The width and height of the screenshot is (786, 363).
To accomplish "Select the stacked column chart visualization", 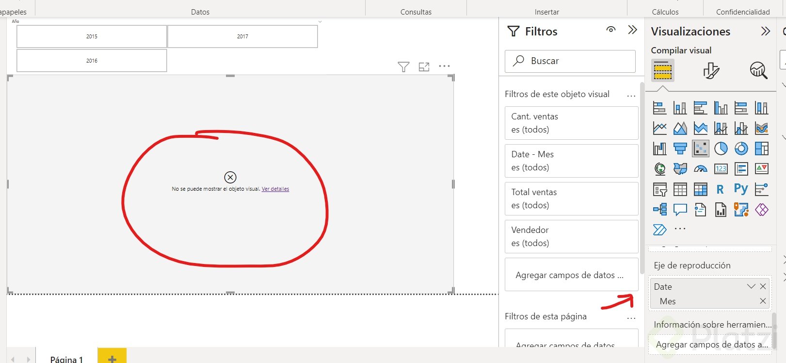I will (680, 108).
